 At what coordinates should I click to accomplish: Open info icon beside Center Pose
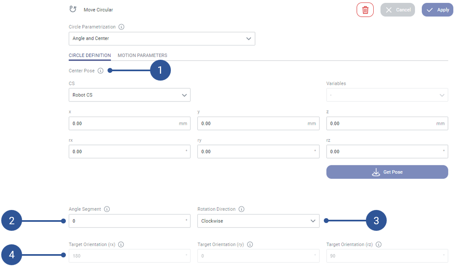tap(101, 70)
